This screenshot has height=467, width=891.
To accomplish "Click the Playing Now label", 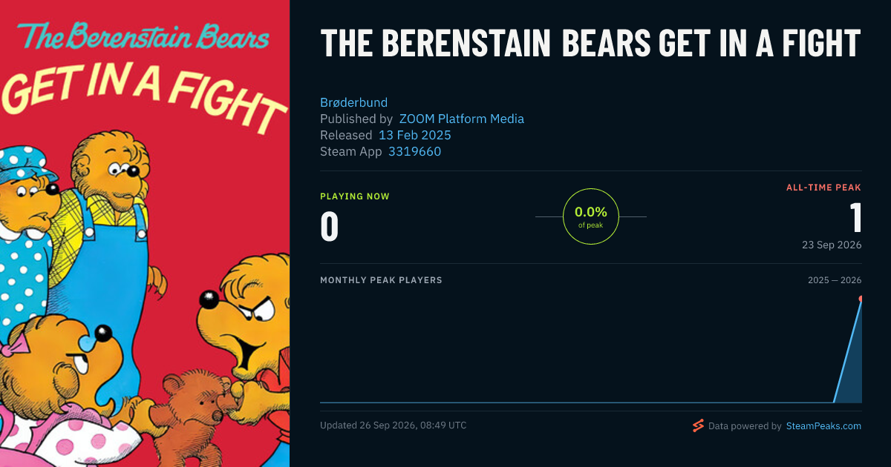I will pos(355,196).
